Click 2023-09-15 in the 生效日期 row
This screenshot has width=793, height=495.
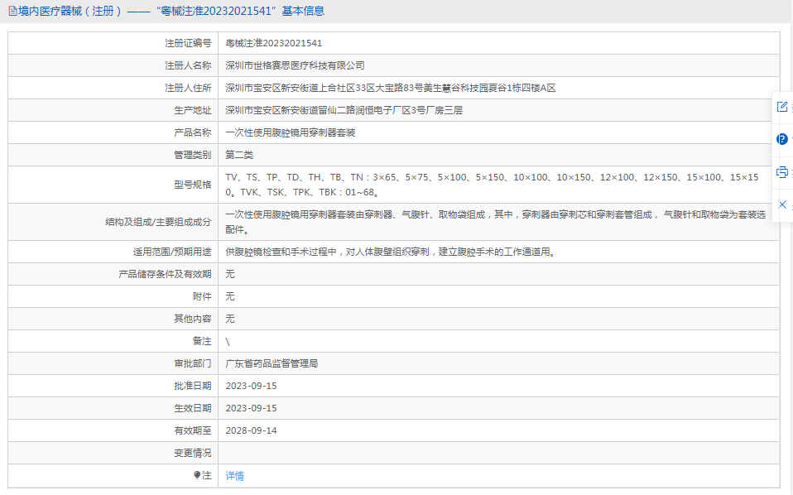[x=251, y=408]
